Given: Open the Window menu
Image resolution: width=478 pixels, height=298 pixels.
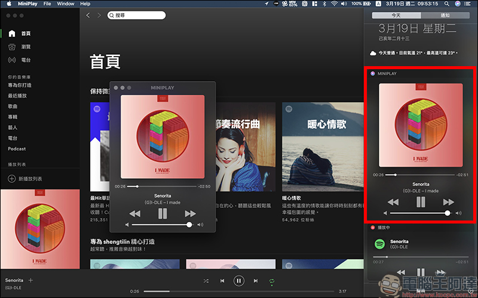Looking at the screenshot, I should tap(66, 4).
